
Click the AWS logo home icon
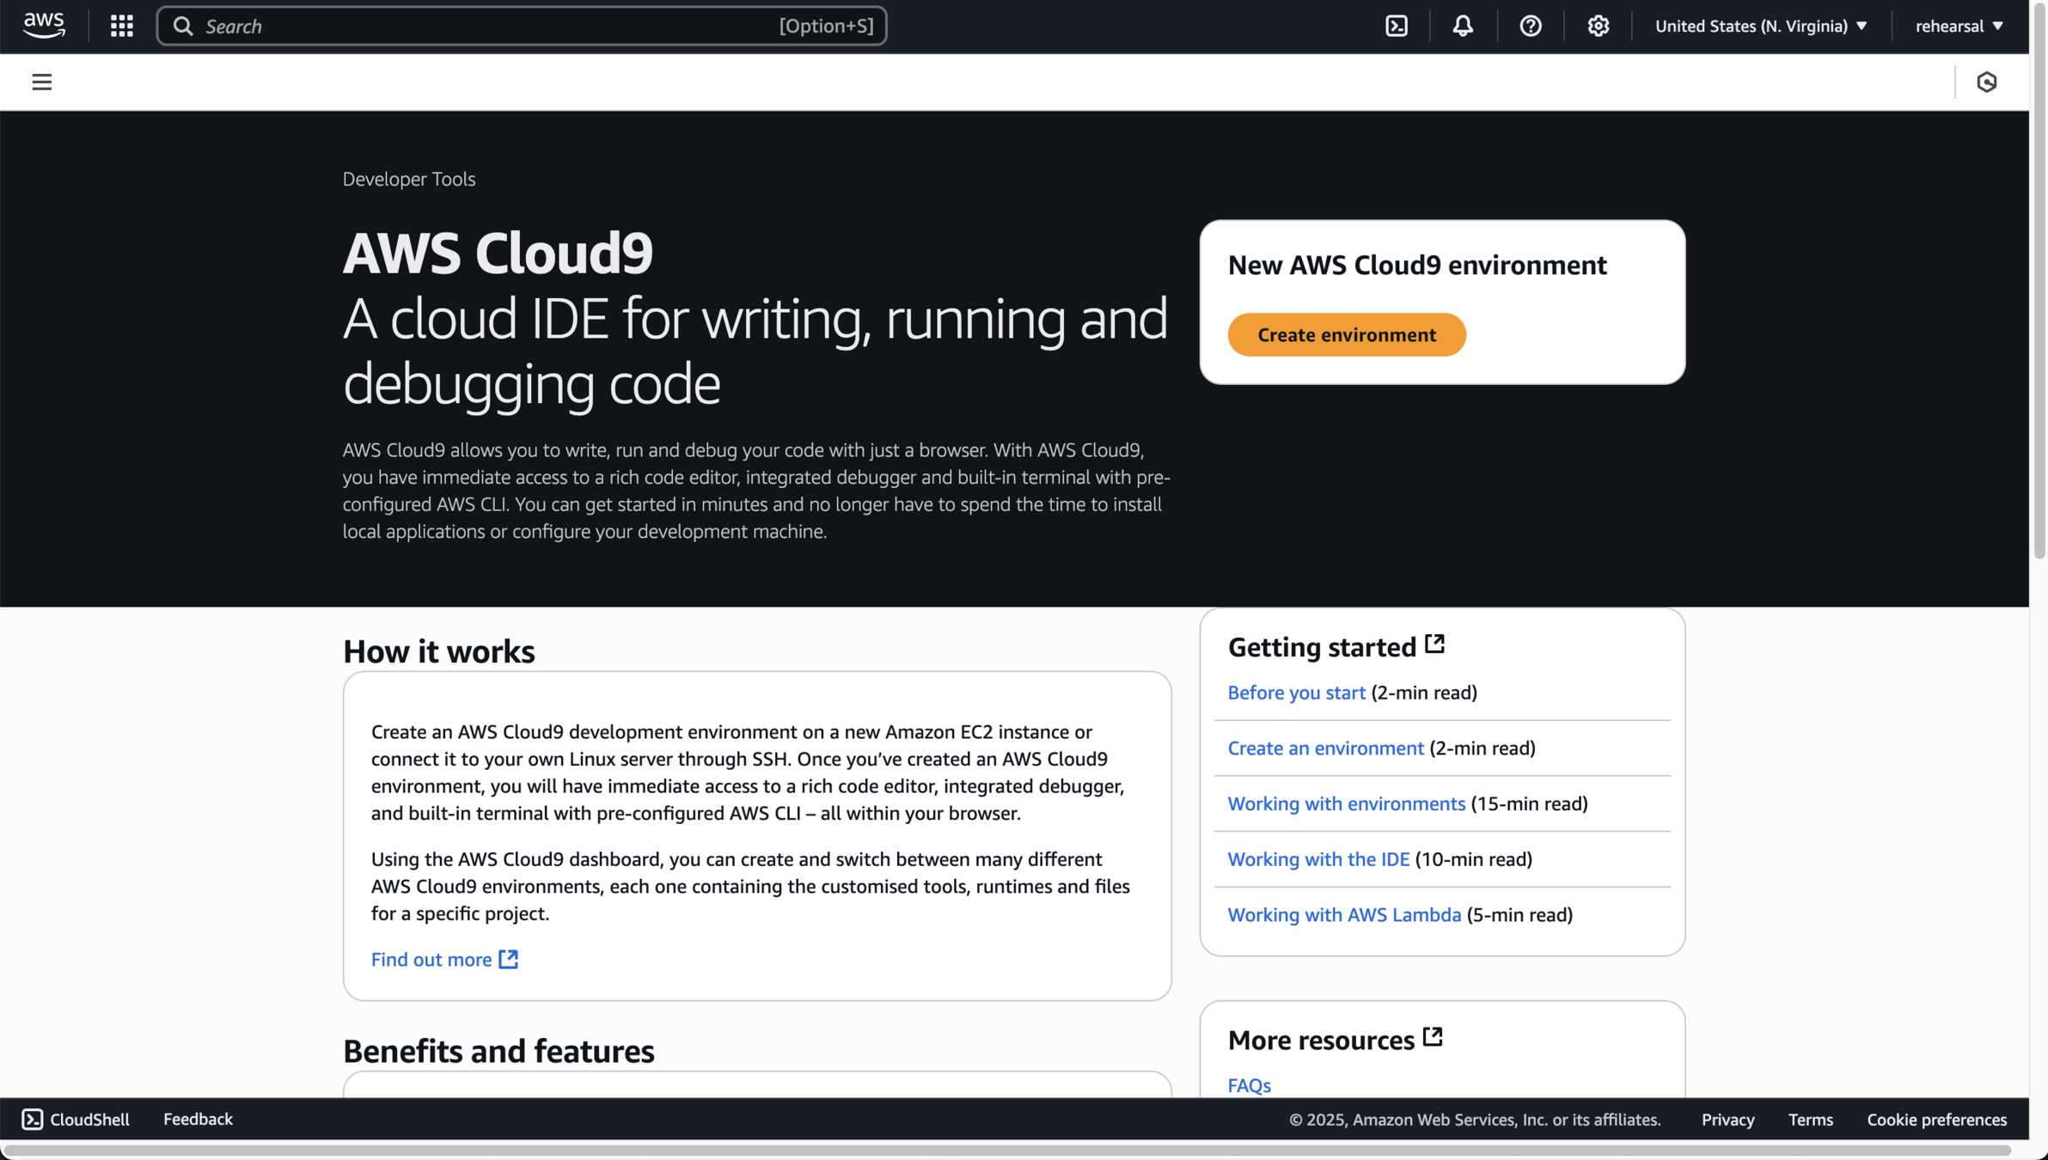tap(44, 25)
